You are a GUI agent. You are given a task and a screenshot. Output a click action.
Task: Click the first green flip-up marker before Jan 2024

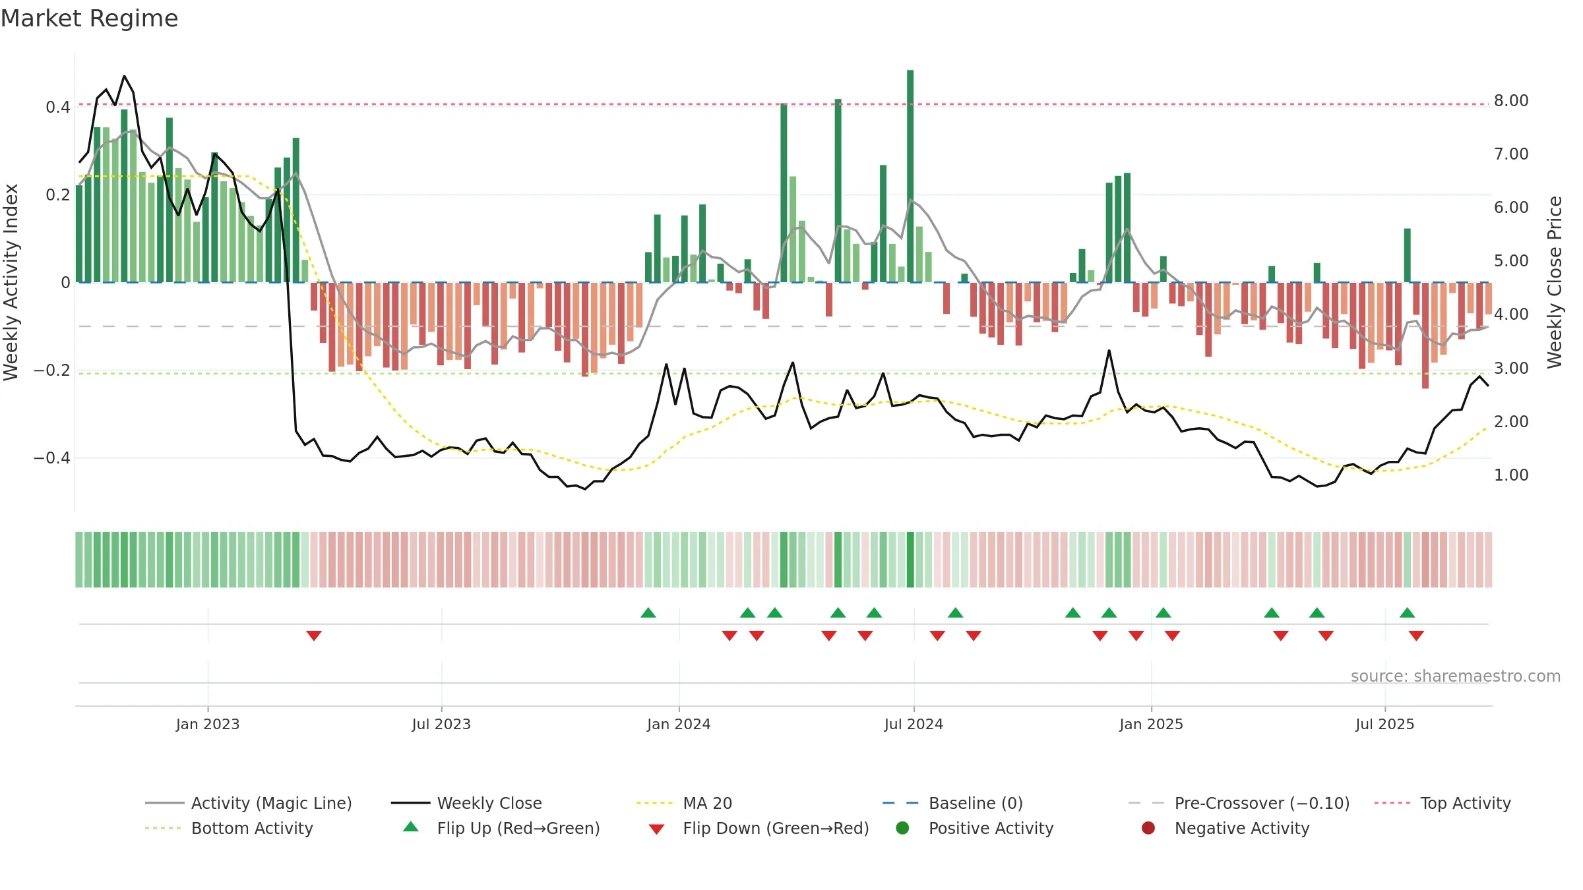click(x=648, y=612)
